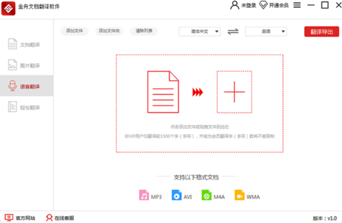Image resolution: width=342 pixels, height=223 pixels.
Task: Click the 金舟文档翻译软件 title text
Action: pyautogui.click(x=39, y=6)
